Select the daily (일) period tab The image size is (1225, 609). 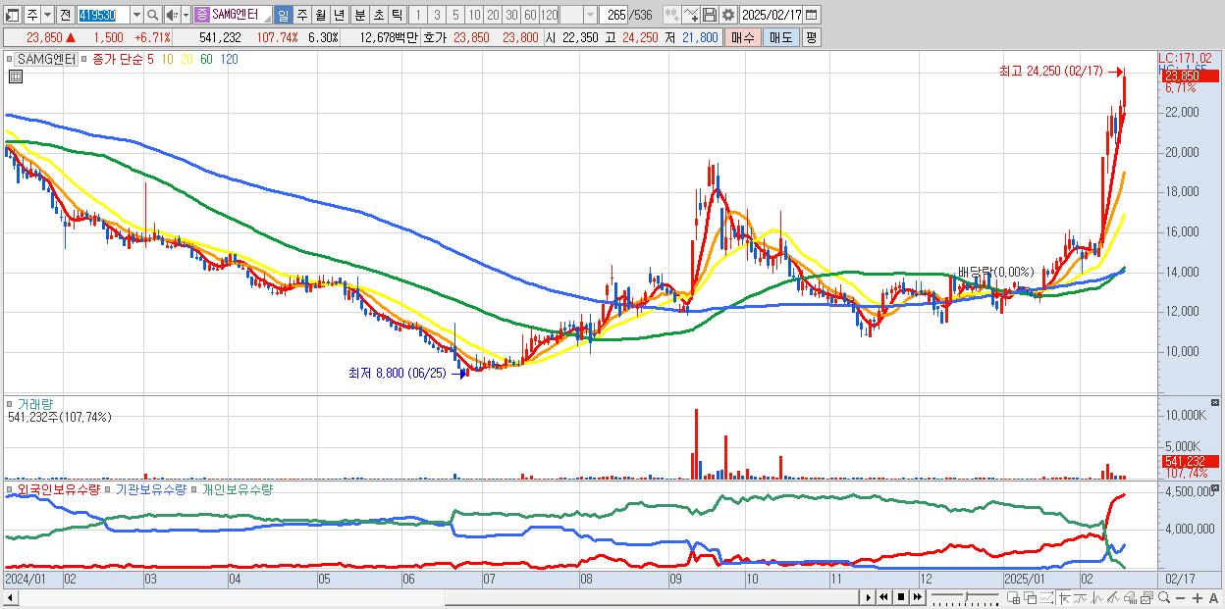click(283, 15)
